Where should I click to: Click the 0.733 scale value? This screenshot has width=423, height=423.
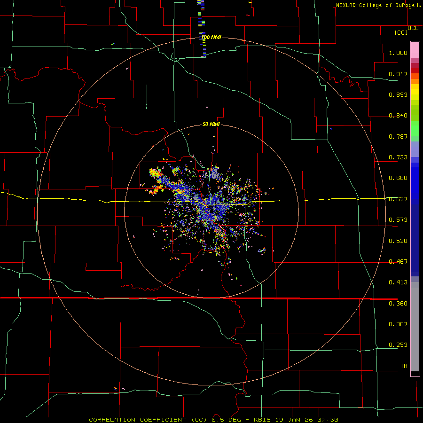click(x=398, y=157)
